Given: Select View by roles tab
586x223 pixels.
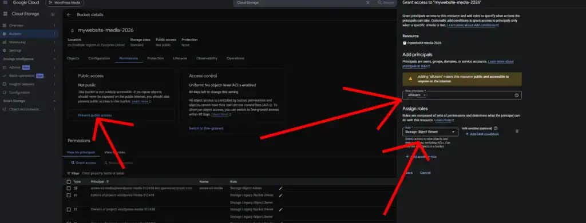Looking at the screenshot, I should click(x=114, y=153).
